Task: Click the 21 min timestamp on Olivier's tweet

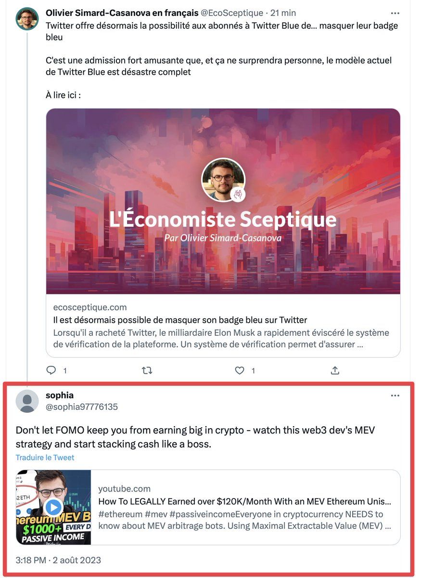Action: click(x=283, y=13)
